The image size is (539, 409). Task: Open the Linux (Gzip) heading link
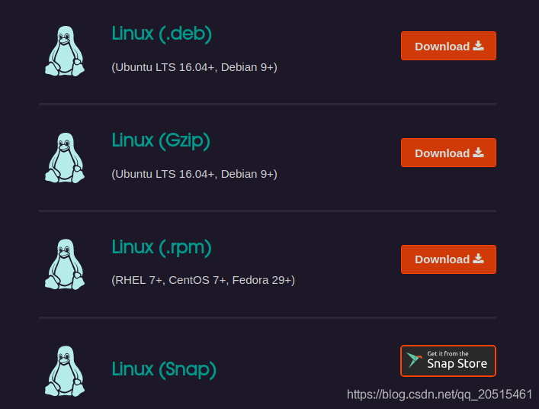click(x=161, y=141)
